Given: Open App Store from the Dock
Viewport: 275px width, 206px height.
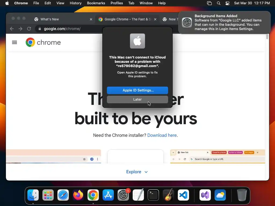Looking at the screenshot, I should [x=108, y=195].
